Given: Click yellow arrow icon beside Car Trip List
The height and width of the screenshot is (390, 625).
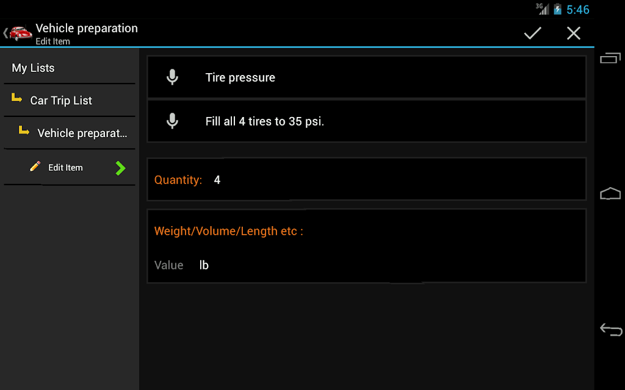Looking at the screenshot, I should click(16, 97).
